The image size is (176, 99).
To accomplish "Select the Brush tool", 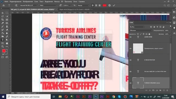I will pyautogui.click(x=2, y=26).
